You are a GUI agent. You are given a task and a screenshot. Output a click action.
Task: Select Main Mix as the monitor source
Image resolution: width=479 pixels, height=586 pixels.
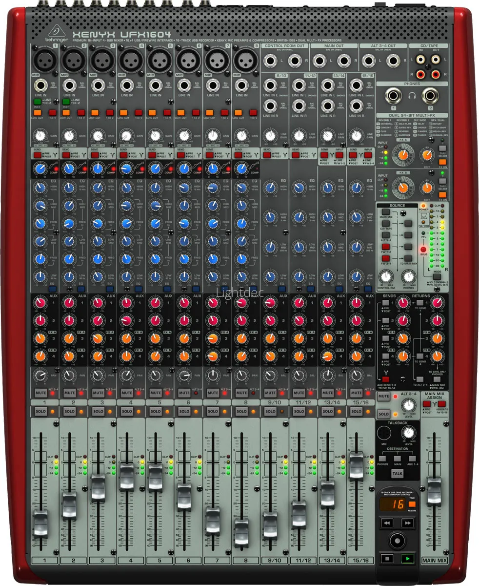click(x=385, y=211)
